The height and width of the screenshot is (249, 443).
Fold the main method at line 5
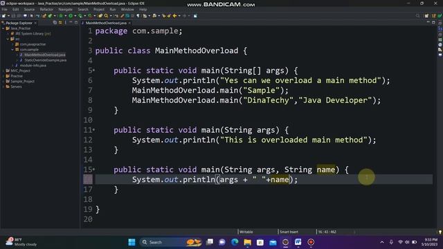(x=94, y=71)
